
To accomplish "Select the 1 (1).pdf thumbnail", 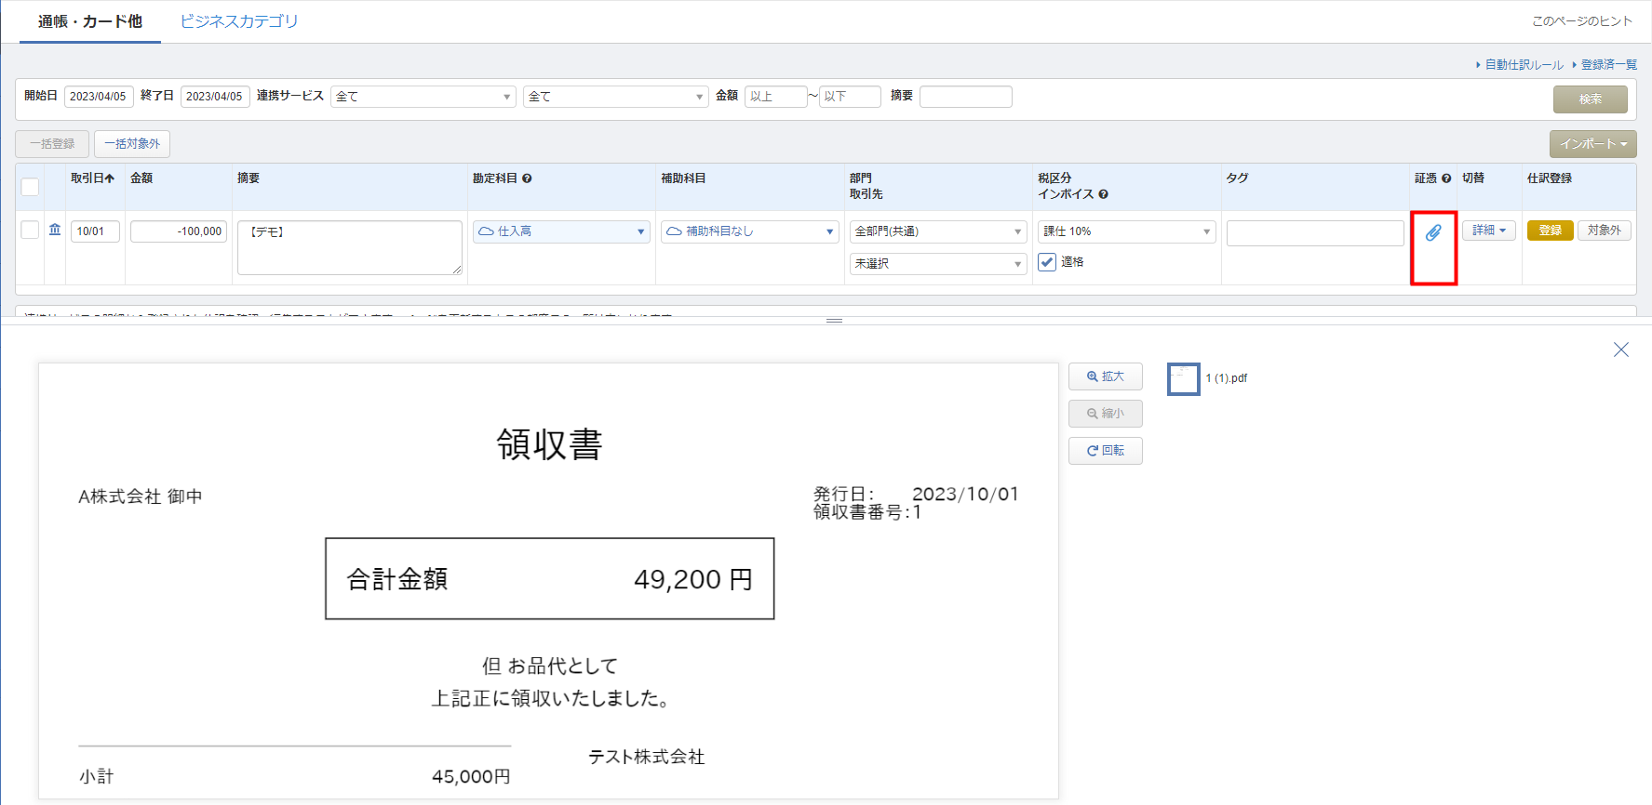I will pos(1184,379).
